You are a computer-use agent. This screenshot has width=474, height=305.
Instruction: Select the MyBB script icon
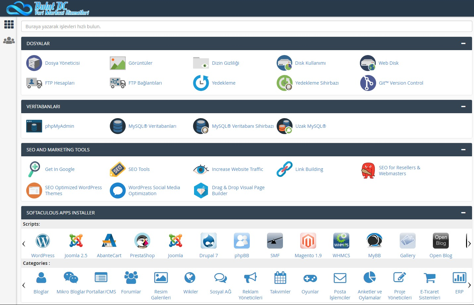click(374, 241)
